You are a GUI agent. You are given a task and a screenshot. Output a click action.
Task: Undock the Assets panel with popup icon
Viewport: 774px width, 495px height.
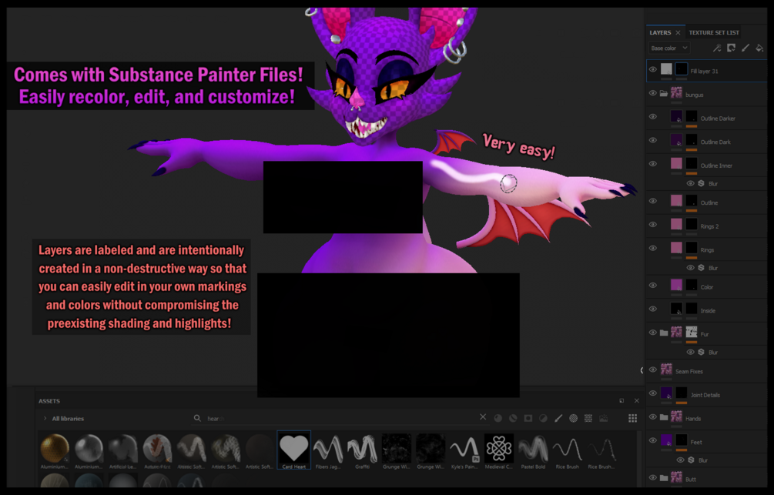click(622, 401)
